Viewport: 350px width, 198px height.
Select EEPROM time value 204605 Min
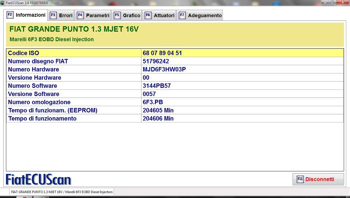[x=158, y=111]
